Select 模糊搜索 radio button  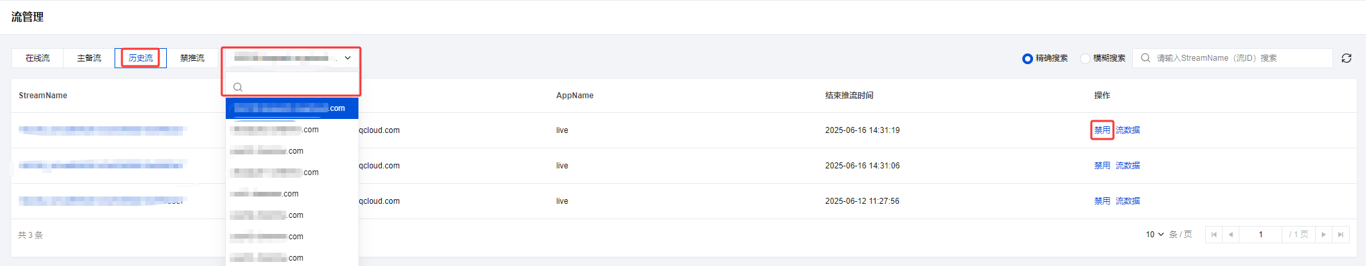(x=1085, y=59)
